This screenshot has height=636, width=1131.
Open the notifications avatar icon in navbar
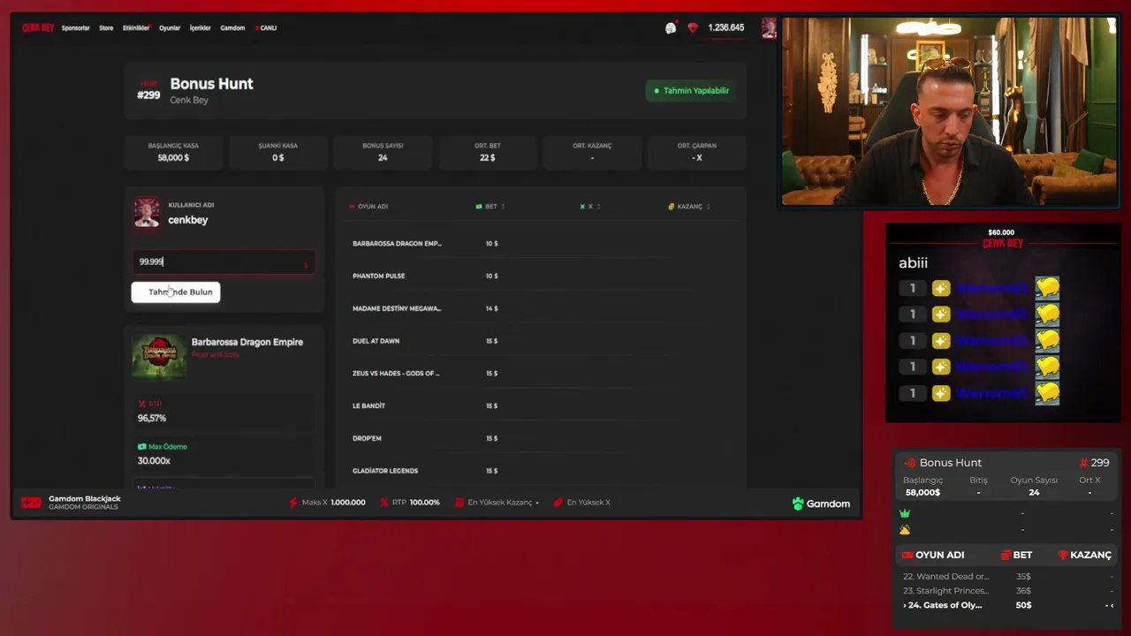tap(671, 28)
